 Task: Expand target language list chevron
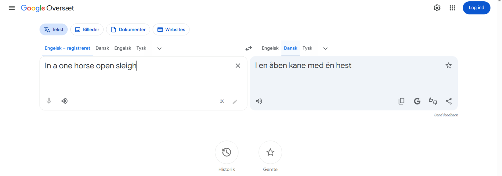pos(325,48)
